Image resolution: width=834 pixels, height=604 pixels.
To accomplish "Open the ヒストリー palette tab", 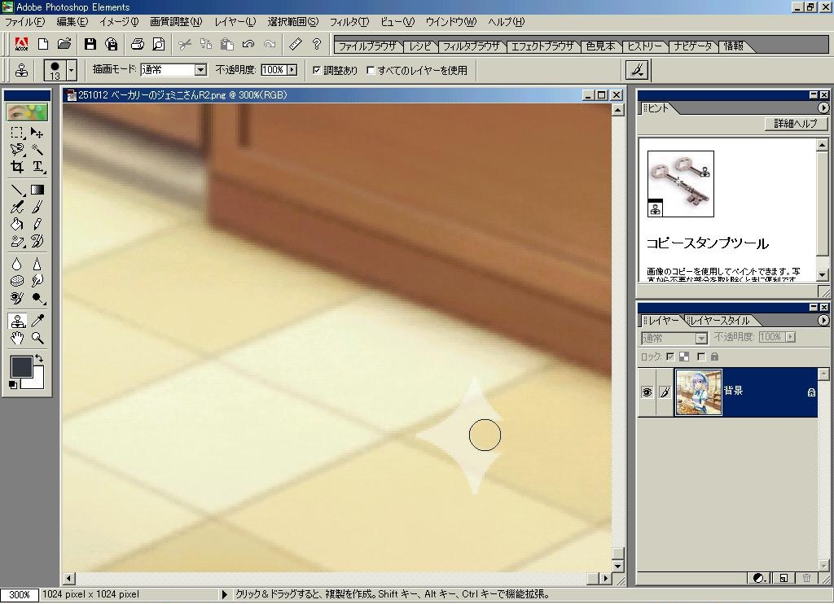I will [x=643, y=46].
